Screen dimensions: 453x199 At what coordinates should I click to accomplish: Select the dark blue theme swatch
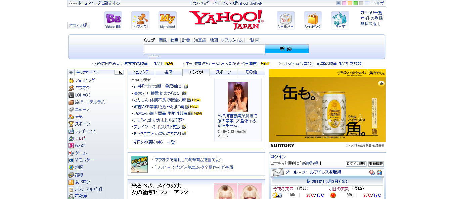point(338,3)
